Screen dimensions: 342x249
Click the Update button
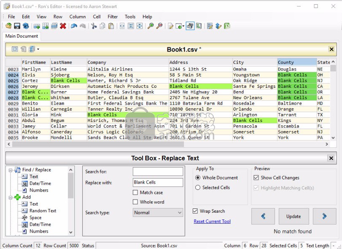[294, 216]
